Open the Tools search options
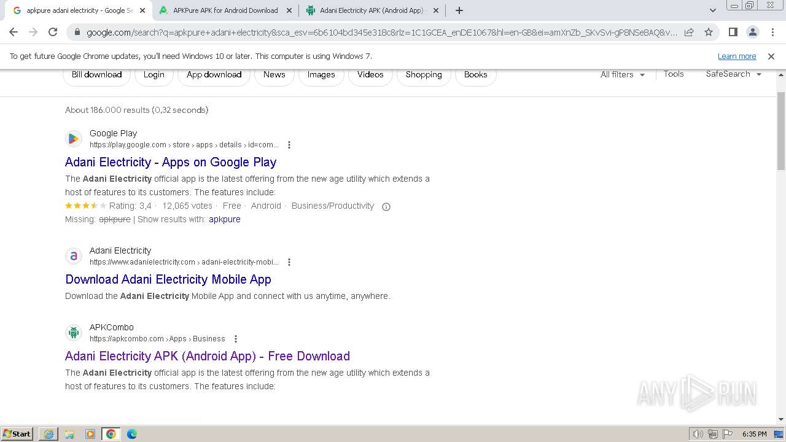The height and width of the screenshot is (442, 786). pos(674,74)
